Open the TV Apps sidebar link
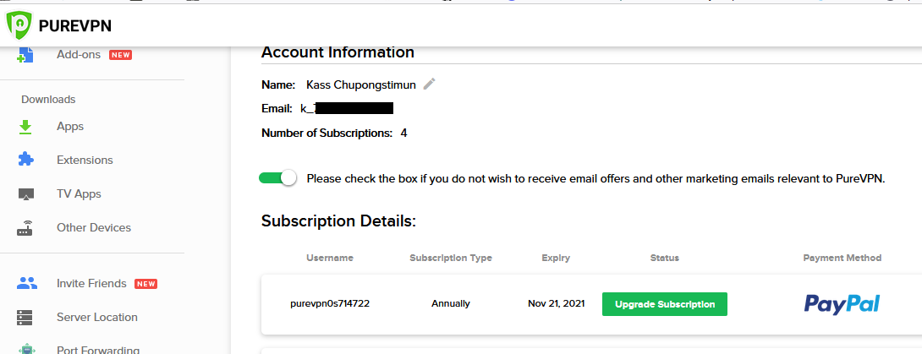The width and height of the screenshot is (922, 354). point(79,193)
